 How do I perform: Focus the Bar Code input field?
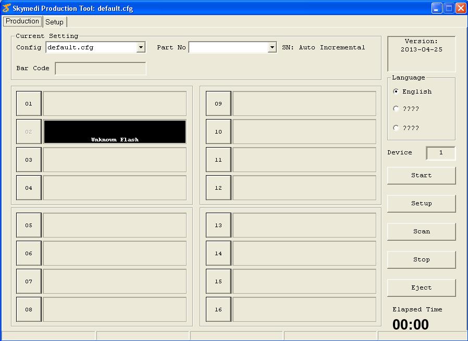(101, 69)
